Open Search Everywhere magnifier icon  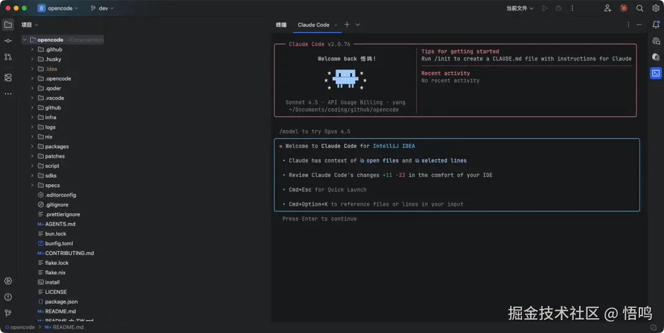click(x=640, y=8)
